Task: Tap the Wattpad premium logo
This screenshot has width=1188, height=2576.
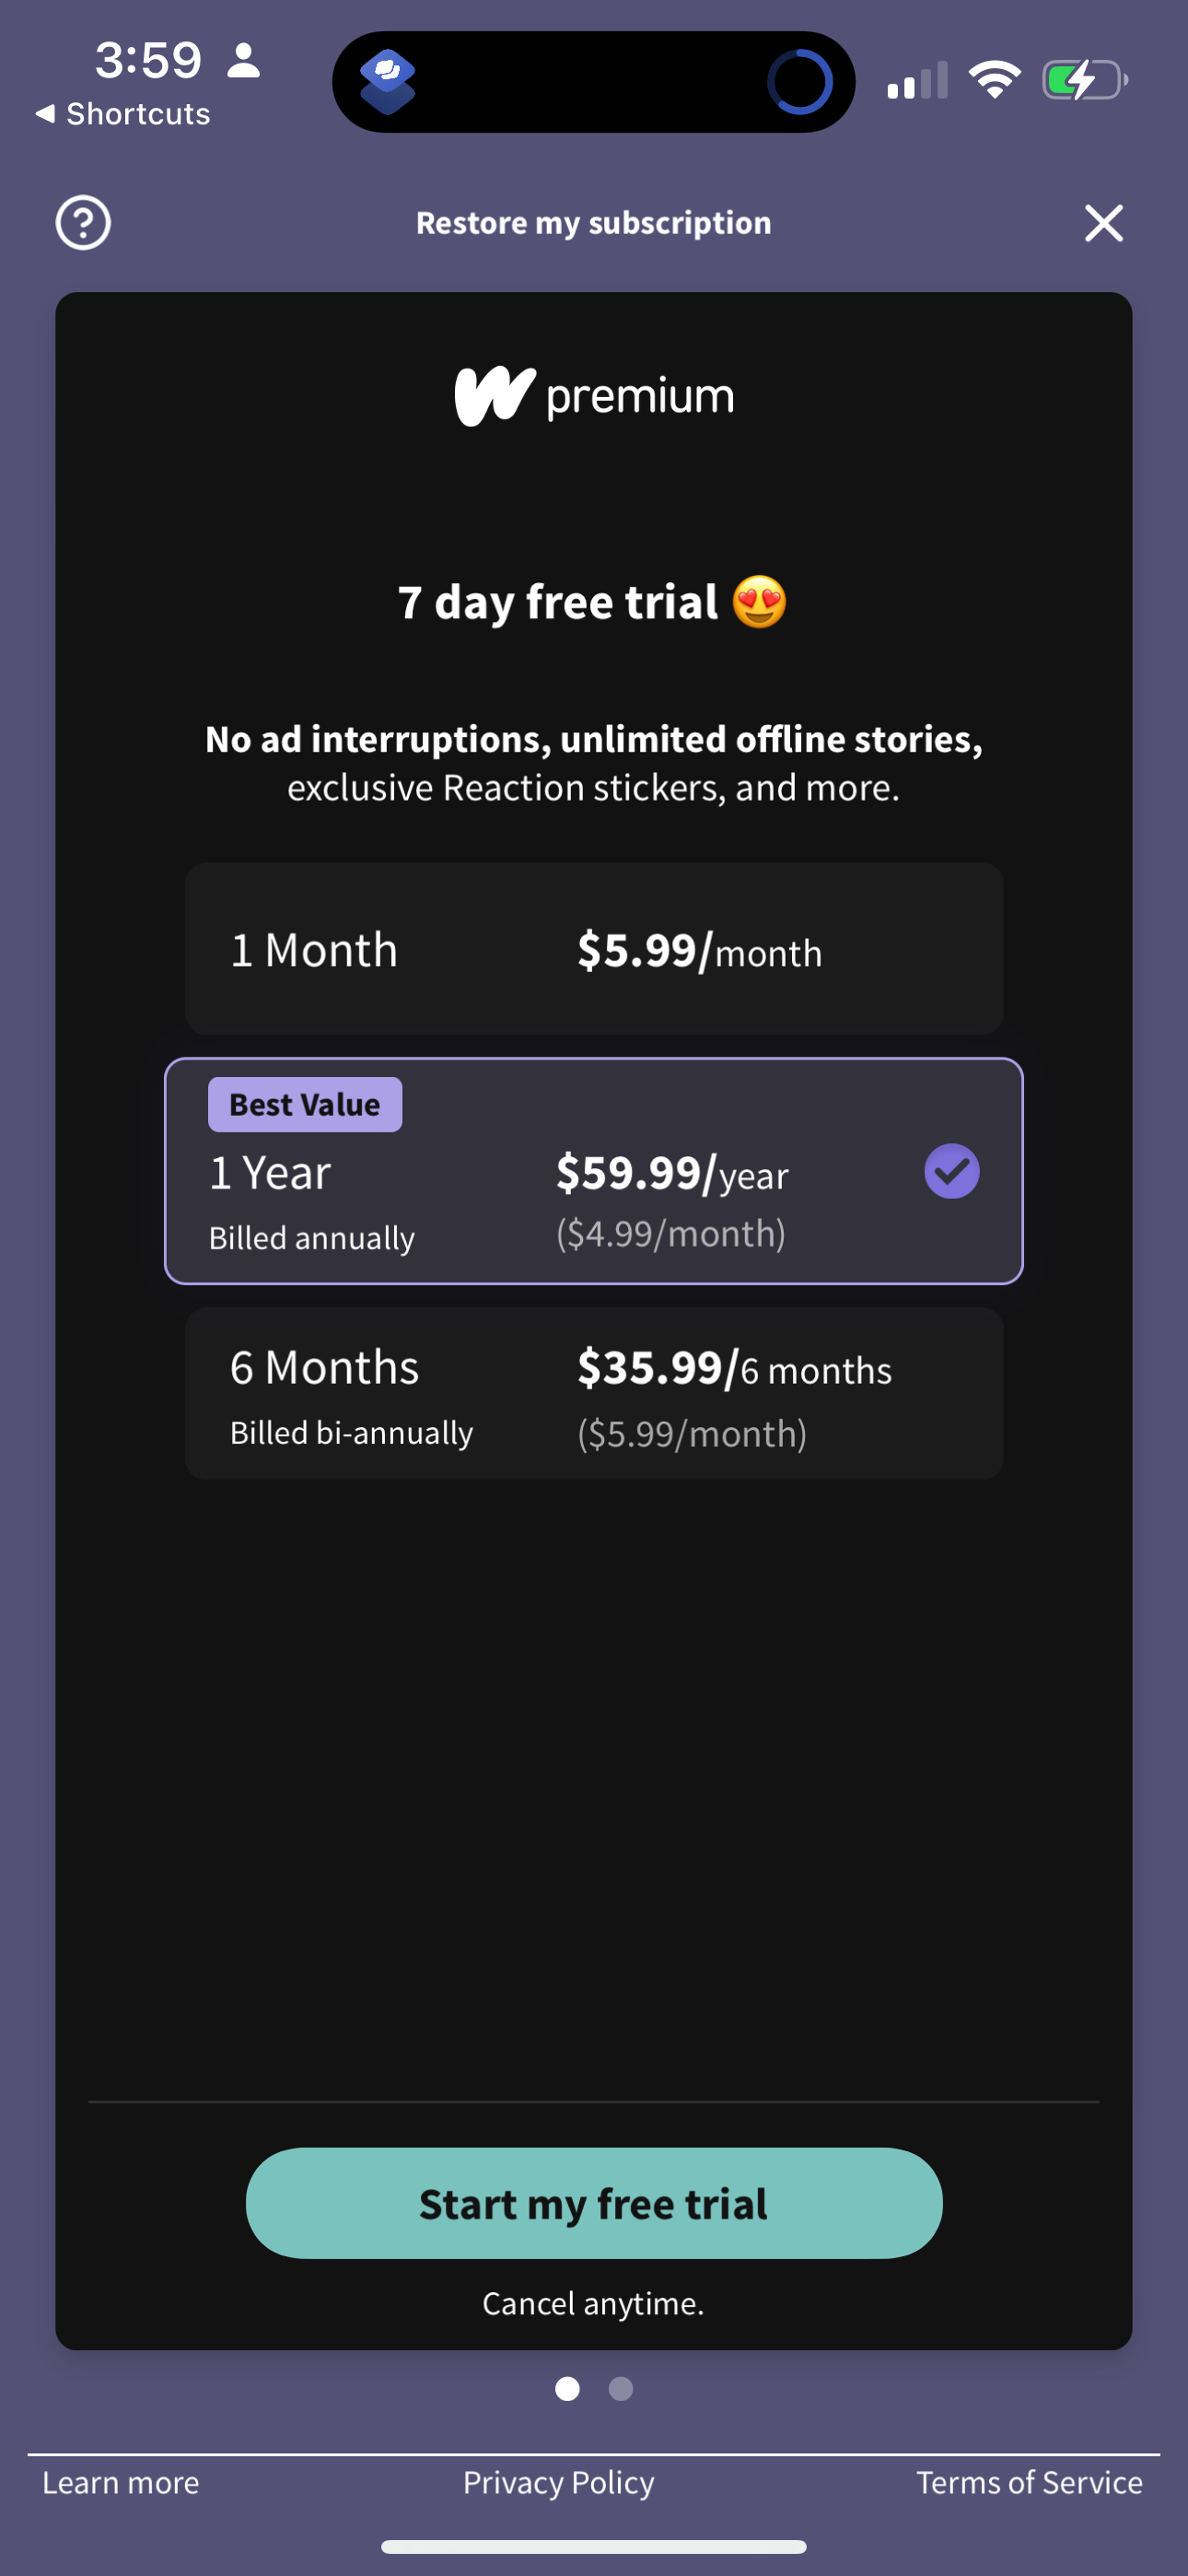Action: pos(594,396)
